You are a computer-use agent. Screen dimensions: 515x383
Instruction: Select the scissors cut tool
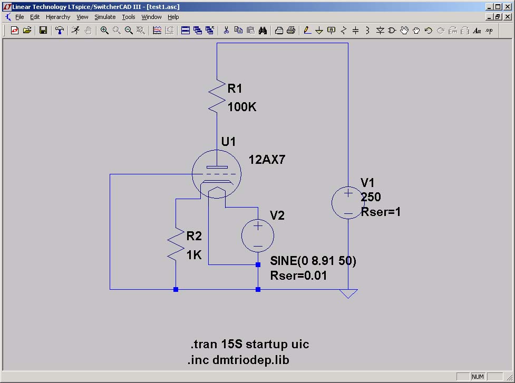(x=226, y=31)
